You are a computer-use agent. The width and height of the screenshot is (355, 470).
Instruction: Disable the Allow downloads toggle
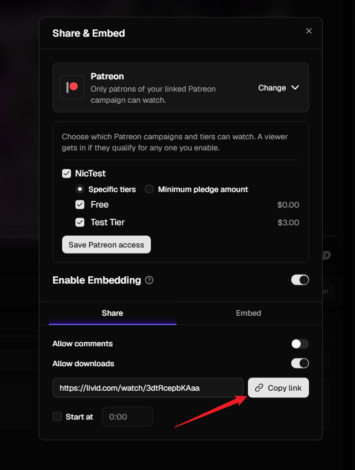click(x=300, y=363)
